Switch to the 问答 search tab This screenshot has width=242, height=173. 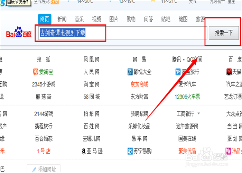(148, 19)
